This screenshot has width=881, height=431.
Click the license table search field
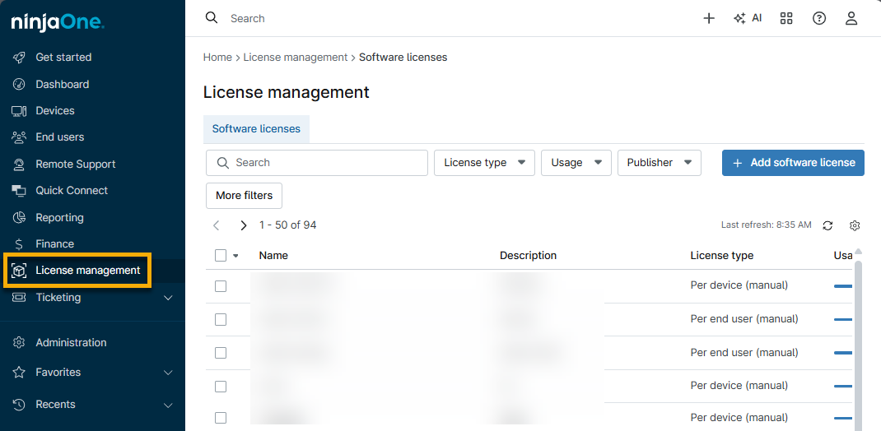pyautogui.click(x=317, y=163)
